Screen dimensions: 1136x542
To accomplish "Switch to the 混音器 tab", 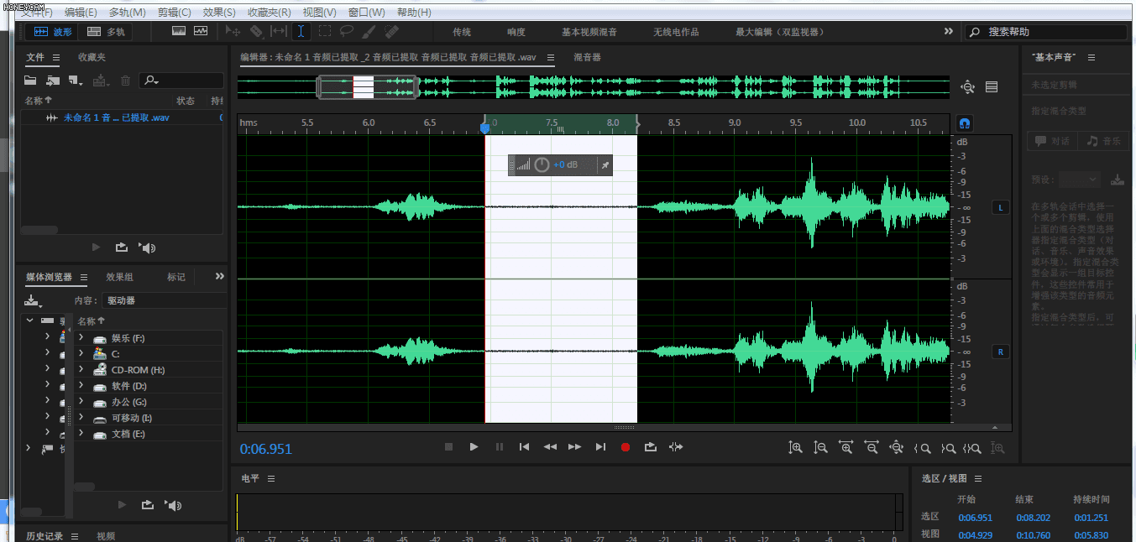I will click(587, 57).
